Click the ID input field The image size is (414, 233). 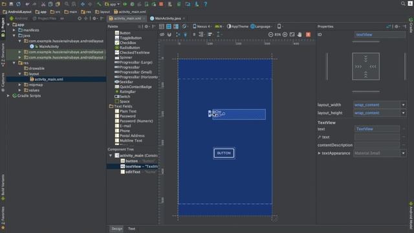click(x=380, y=34)
